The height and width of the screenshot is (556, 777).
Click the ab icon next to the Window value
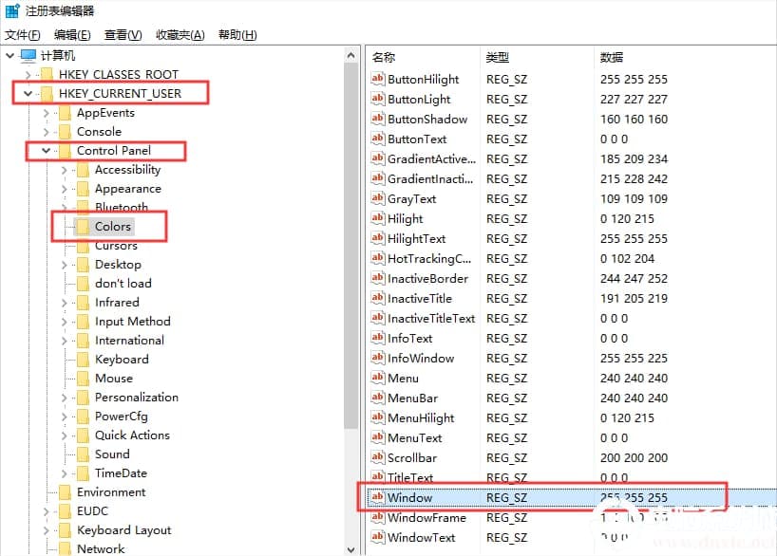coord(380,497)
